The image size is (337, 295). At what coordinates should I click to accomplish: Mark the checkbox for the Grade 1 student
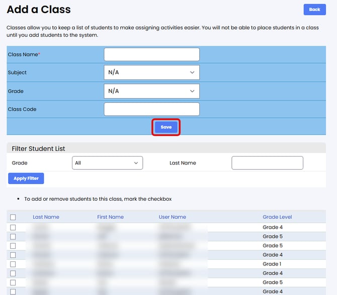(x=13, y=264)
